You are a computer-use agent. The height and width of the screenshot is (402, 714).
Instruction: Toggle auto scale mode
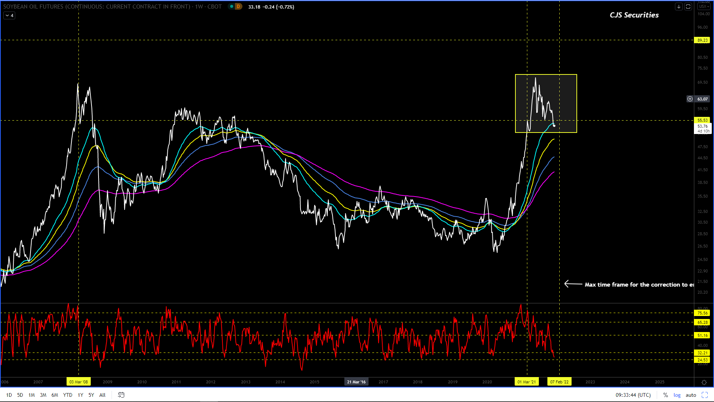(691, 395)
